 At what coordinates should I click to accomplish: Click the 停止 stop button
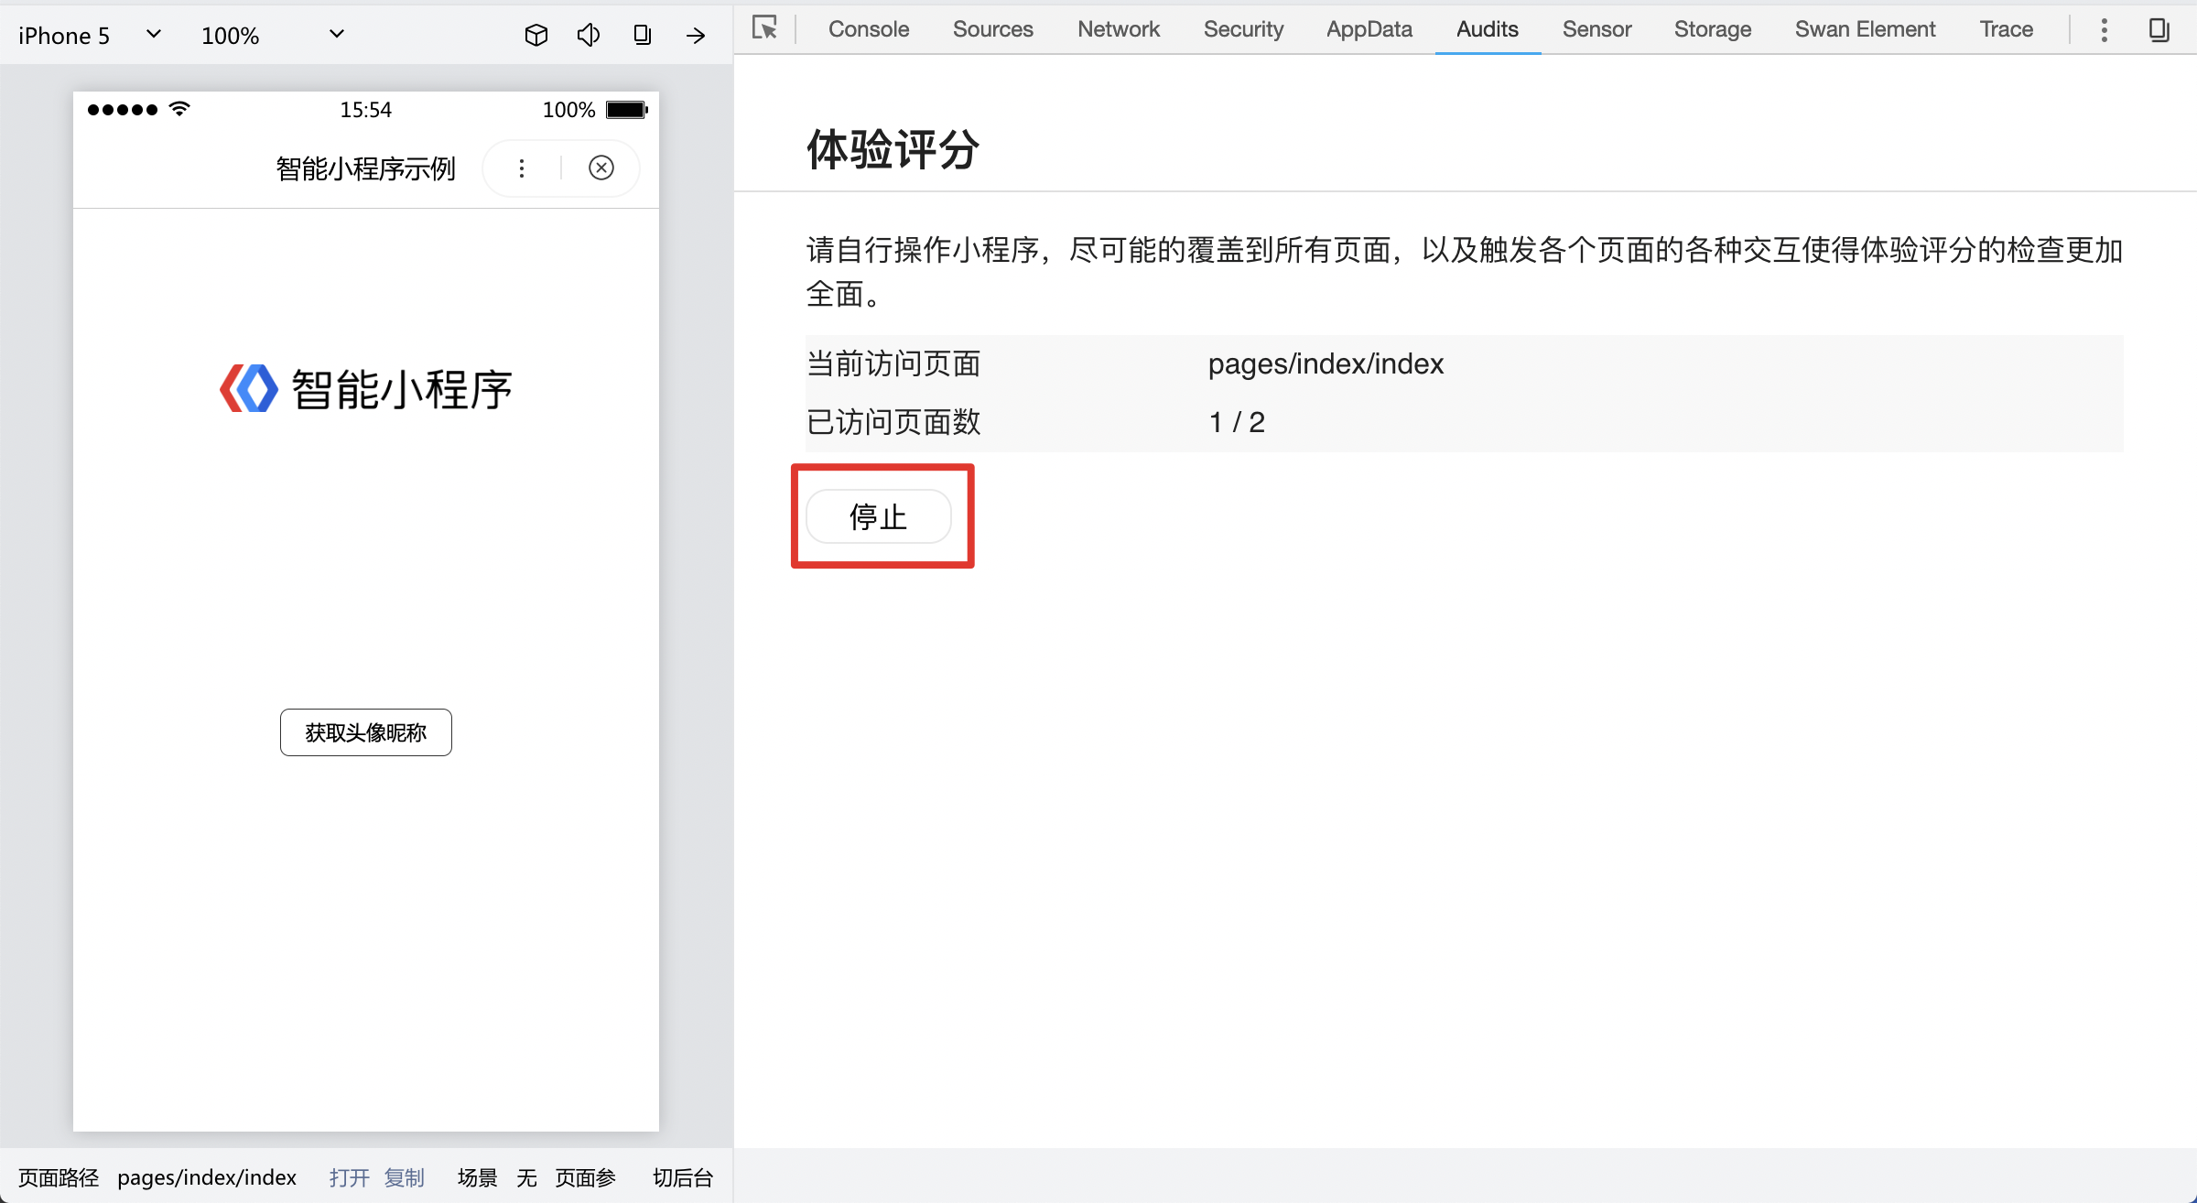(x=879, y=516)
